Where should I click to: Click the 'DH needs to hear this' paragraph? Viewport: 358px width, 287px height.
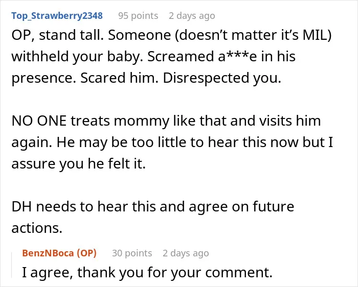tap(153, 217)
